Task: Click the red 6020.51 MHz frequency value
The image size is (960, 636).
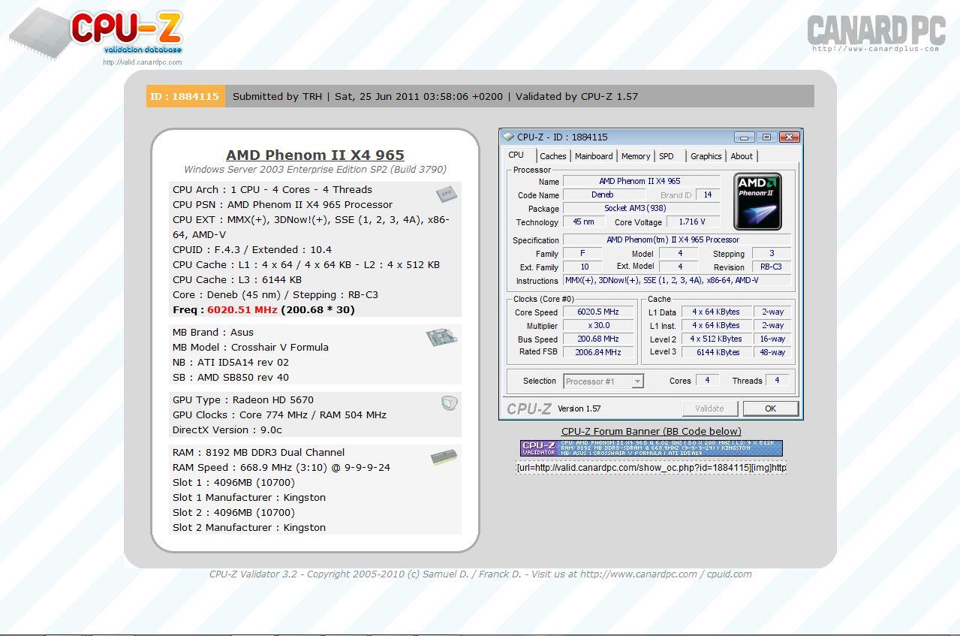Action: 242,309
